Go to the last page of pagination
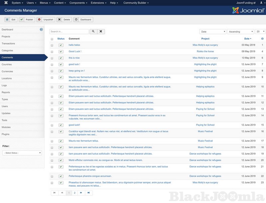This screenshot has width=266, height=203. tap(88, 193)
